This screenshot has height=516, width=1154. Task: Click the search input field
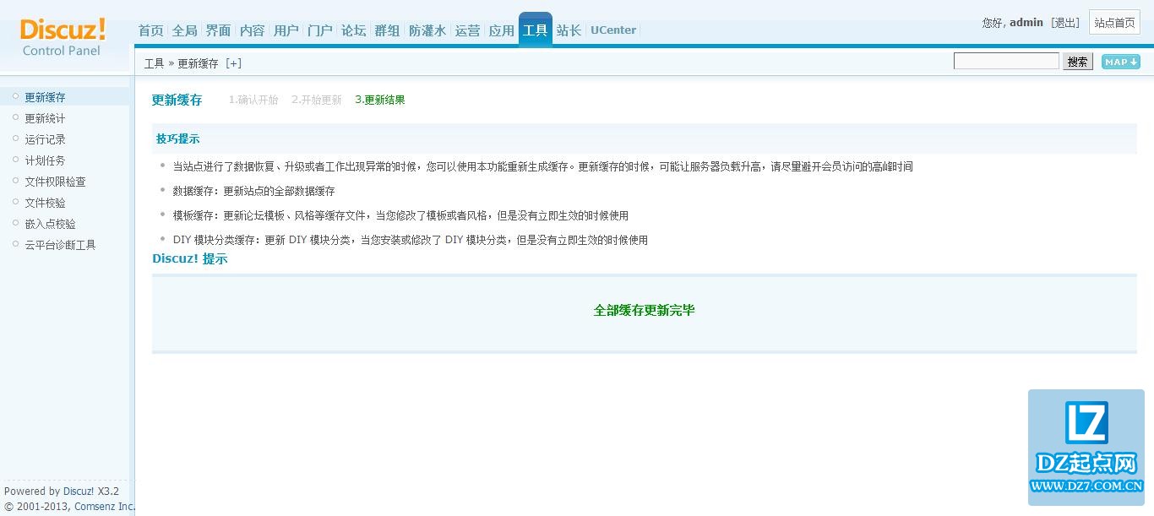[1006, 61]
